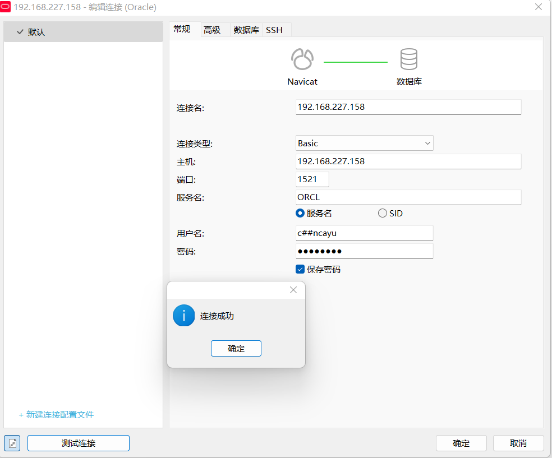Uncheck the 保存密码 checkbox
The image size is (552, 458).
(x=300, y=269)
